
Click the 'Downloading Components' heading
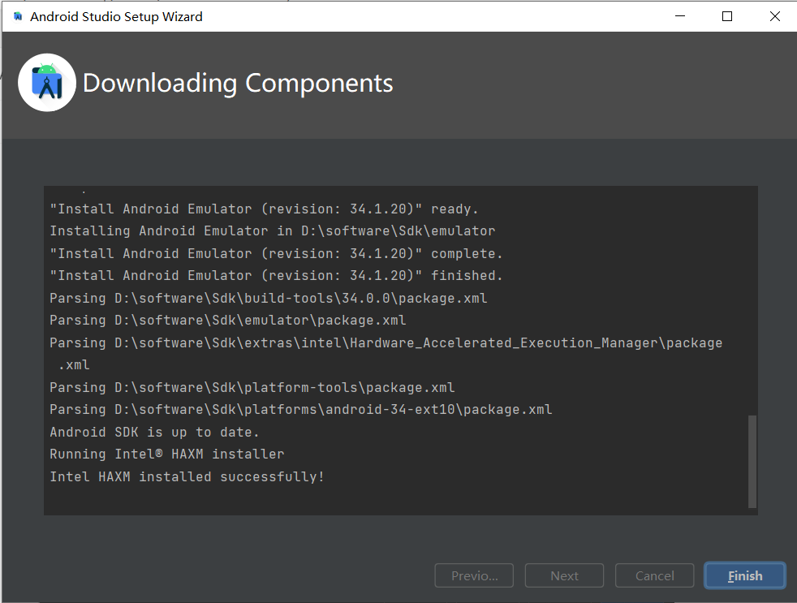point(238,84)
